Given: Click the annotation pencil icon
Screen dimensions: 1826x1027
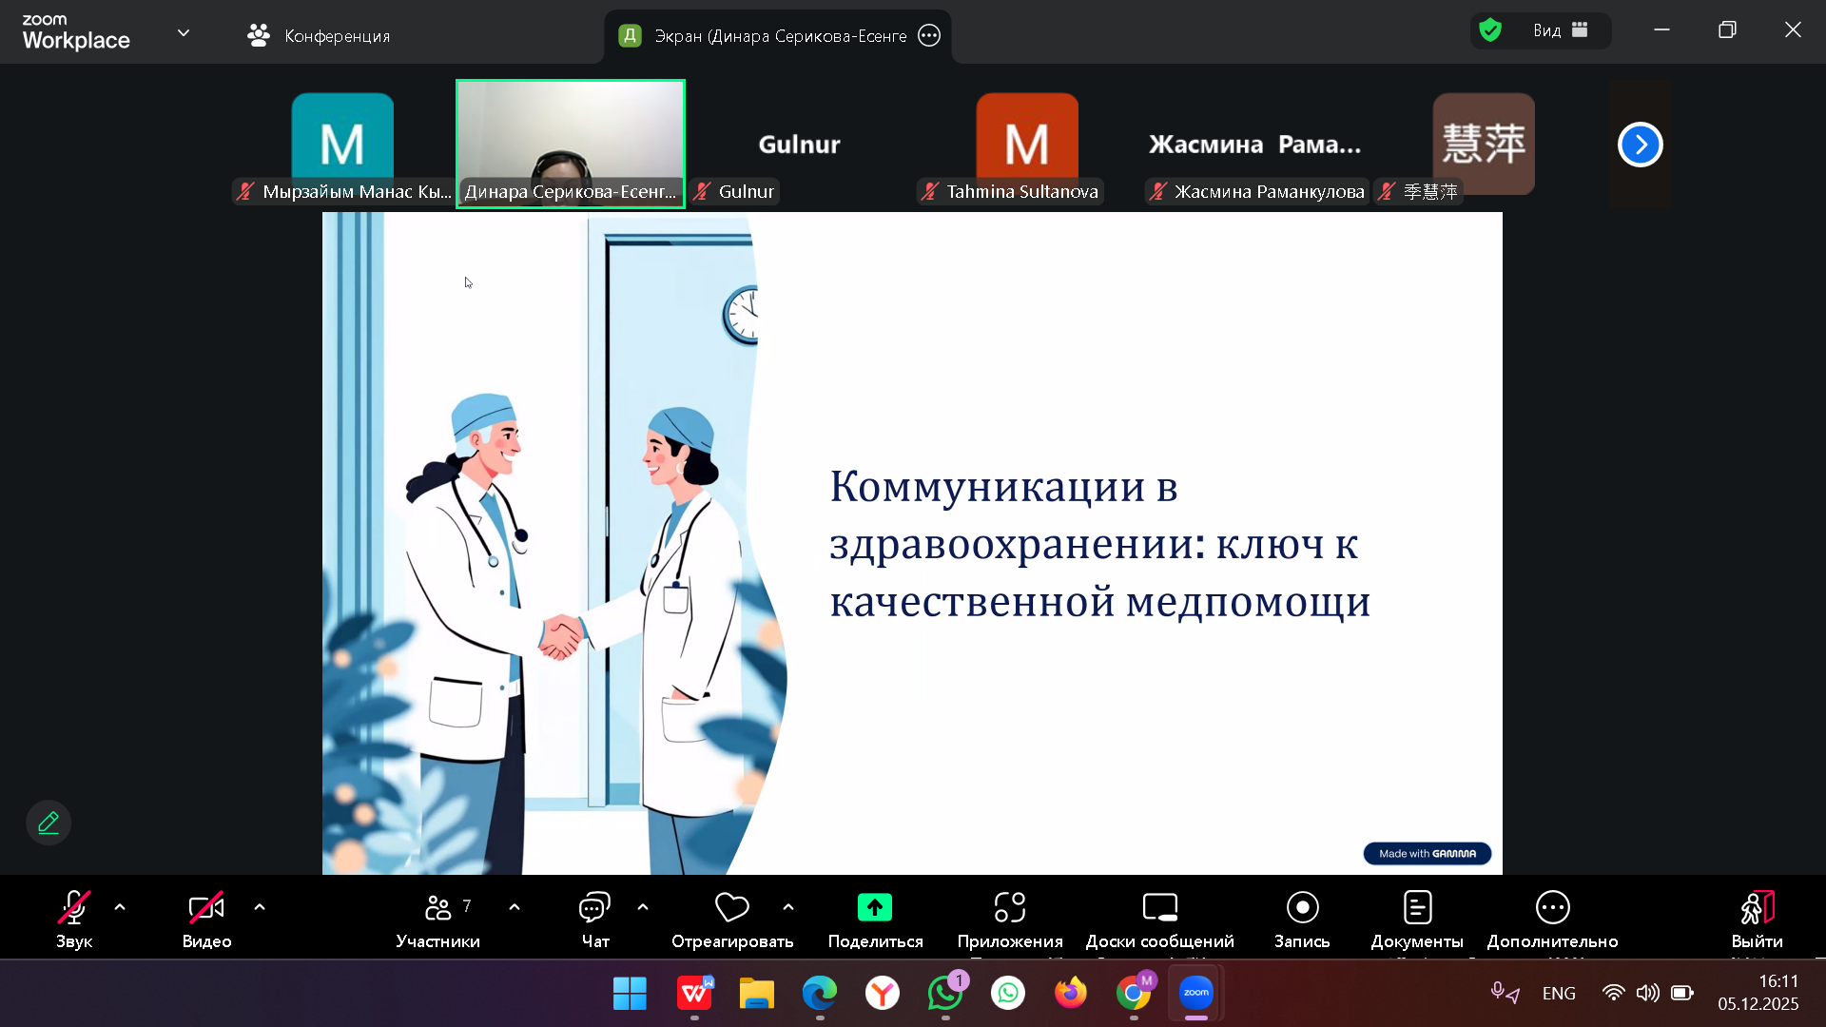Looking at the screenshot, I should [x=49, y=823].
